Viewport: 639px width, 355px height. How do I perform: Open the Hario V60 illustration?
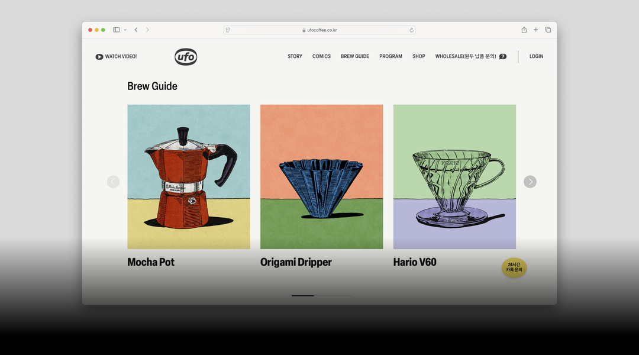tap(454, 177)
